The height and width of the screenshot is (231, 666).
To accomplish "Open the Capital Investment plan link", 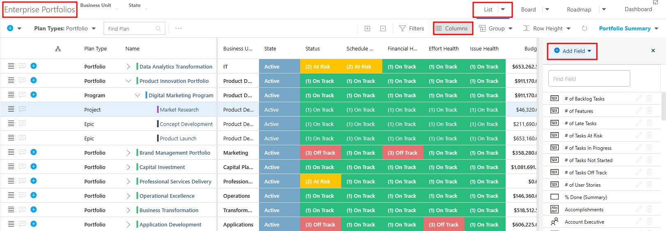I will [162, 167].
